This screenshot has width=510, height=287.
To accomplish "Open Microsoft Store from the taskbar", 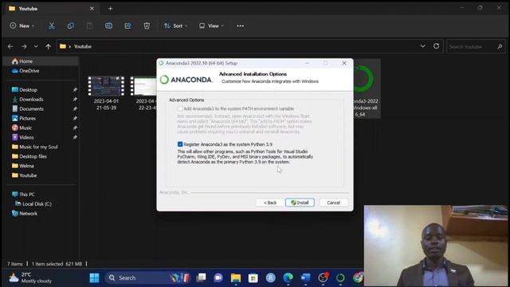I will (253, 277).
